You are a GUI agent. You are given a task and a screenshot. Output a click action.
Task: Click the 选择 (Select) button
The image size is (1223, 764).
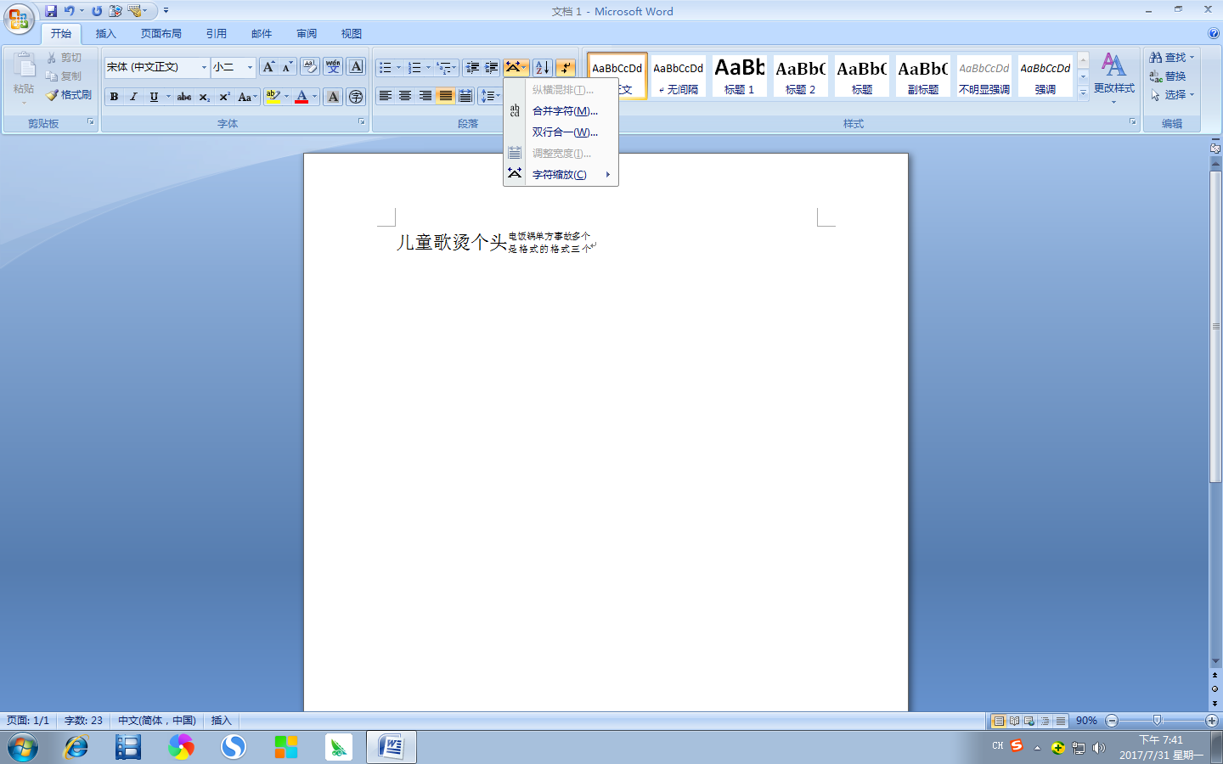[x=1172, y=94]
